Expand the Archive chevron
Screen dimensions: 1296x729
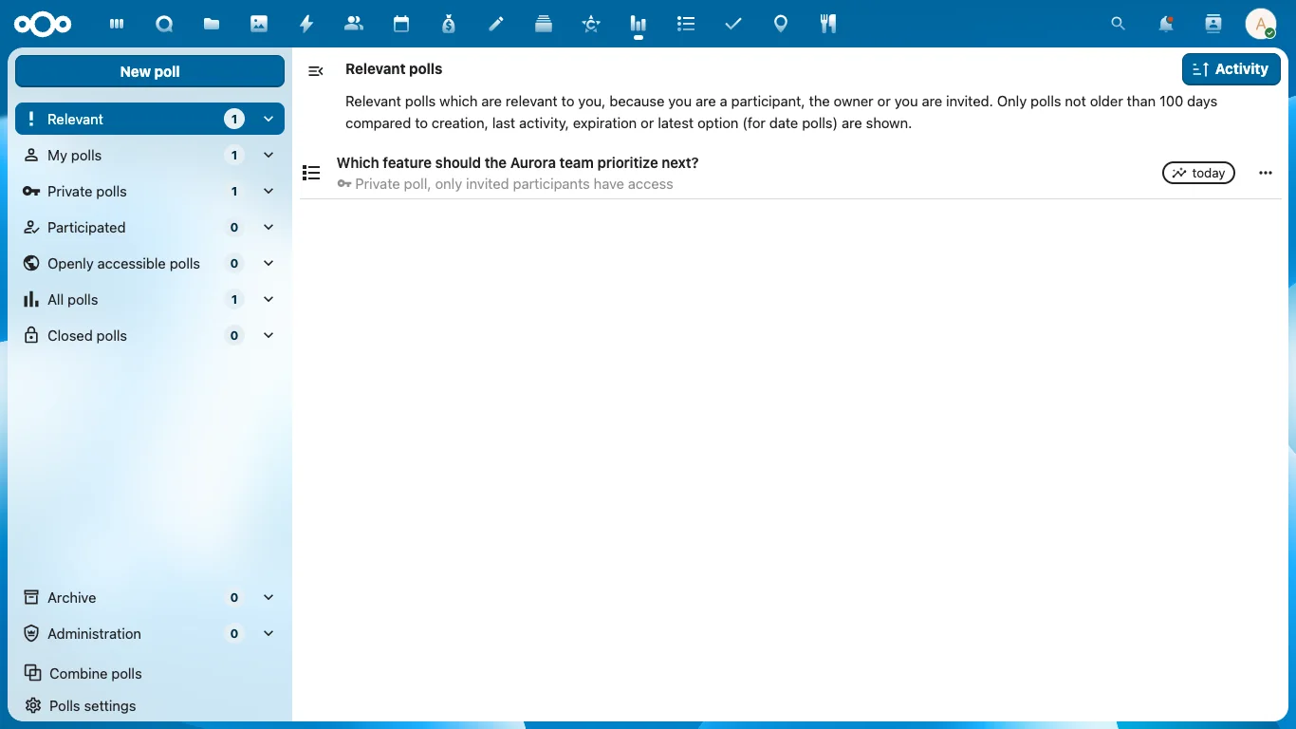click(x=268, y=598)
